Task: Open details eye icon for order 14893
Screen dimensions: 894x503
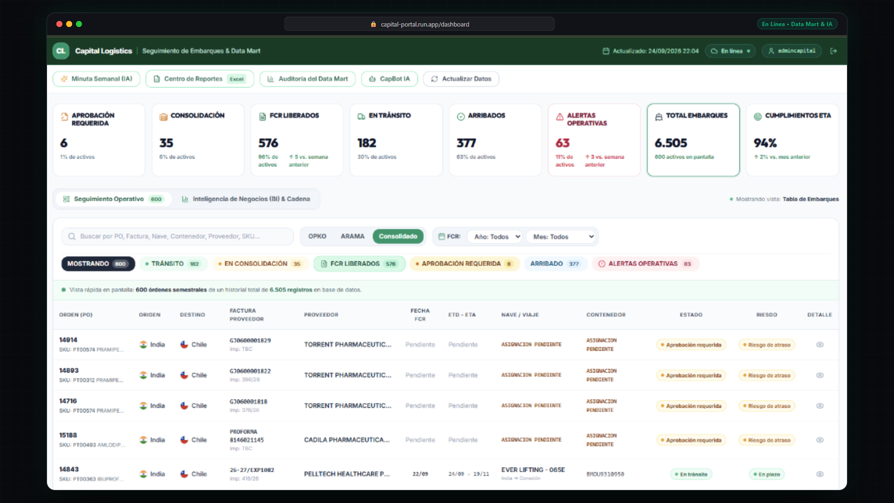Action: coord(820,375)
